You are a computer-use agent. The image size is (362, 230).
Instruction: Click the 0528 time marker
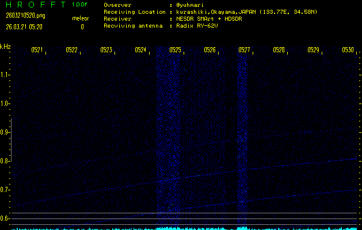click(x=279, y=50)
